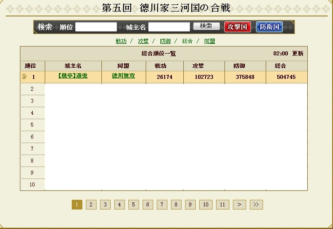
Task: Go to page 8 of rankings
Action: coord(176,205)
